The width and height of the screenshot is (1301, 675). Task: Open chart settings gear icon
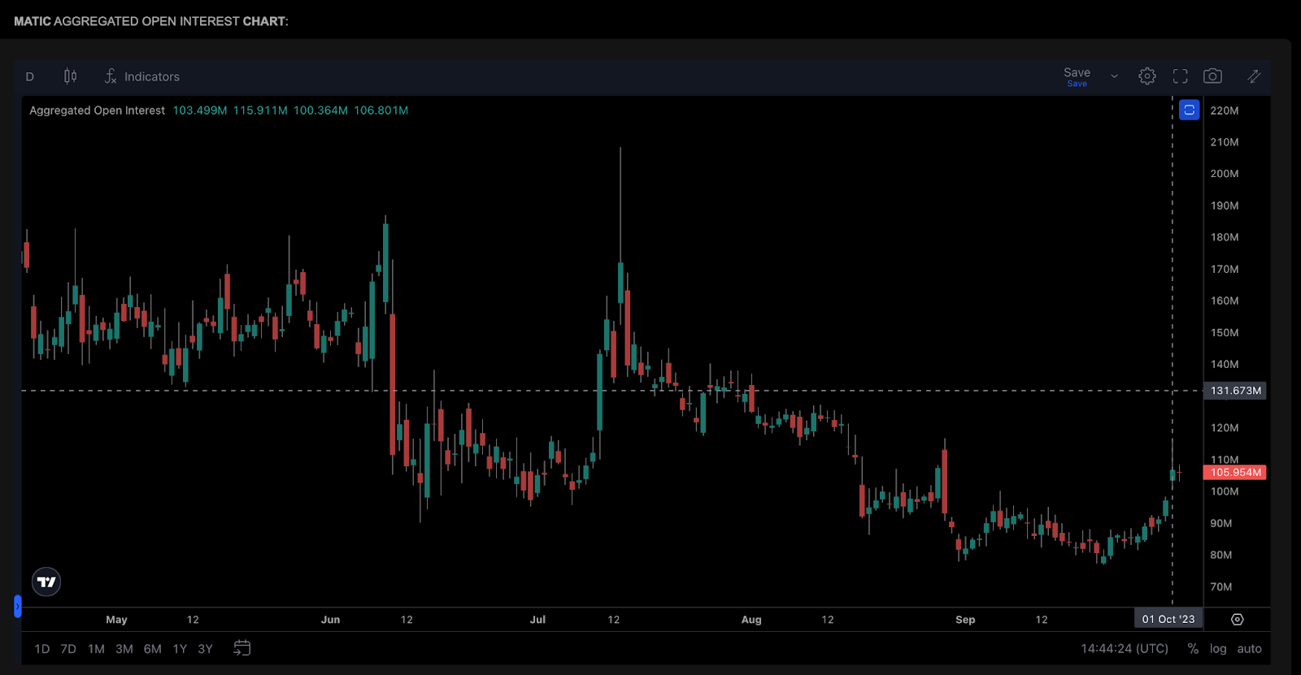[x=1147, y=76]
